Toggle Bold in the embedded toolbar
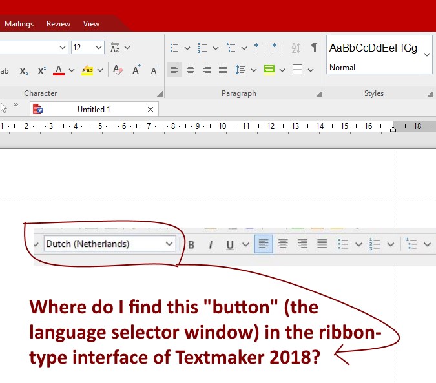436x383 pixels. pos(191,244)
